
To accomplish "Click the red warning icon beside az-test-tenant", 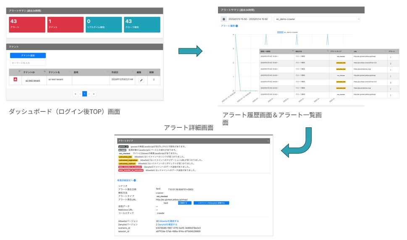I will tap(15, 80).
